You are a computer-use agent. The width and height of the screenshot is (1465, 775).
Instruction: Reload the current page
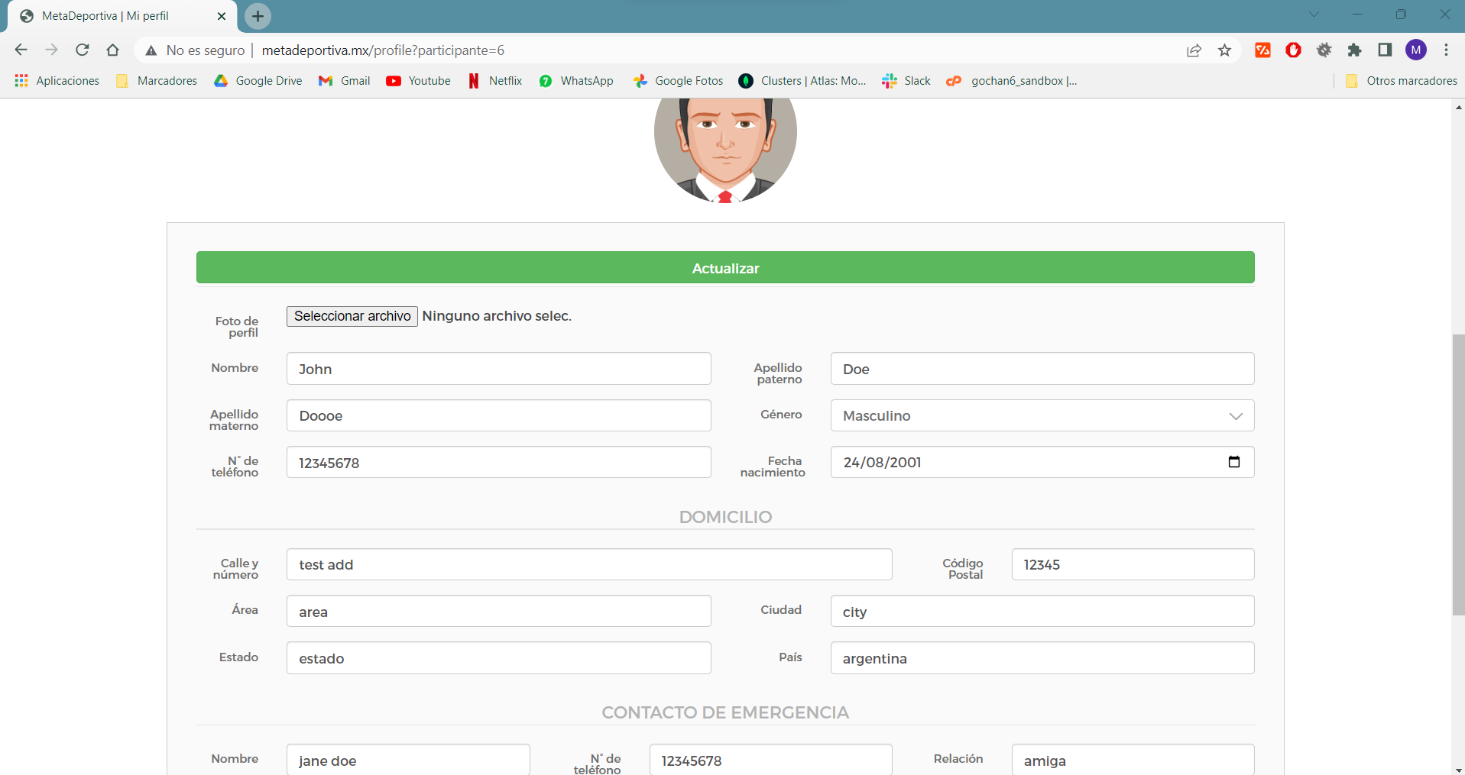click(x=82, y=50)
